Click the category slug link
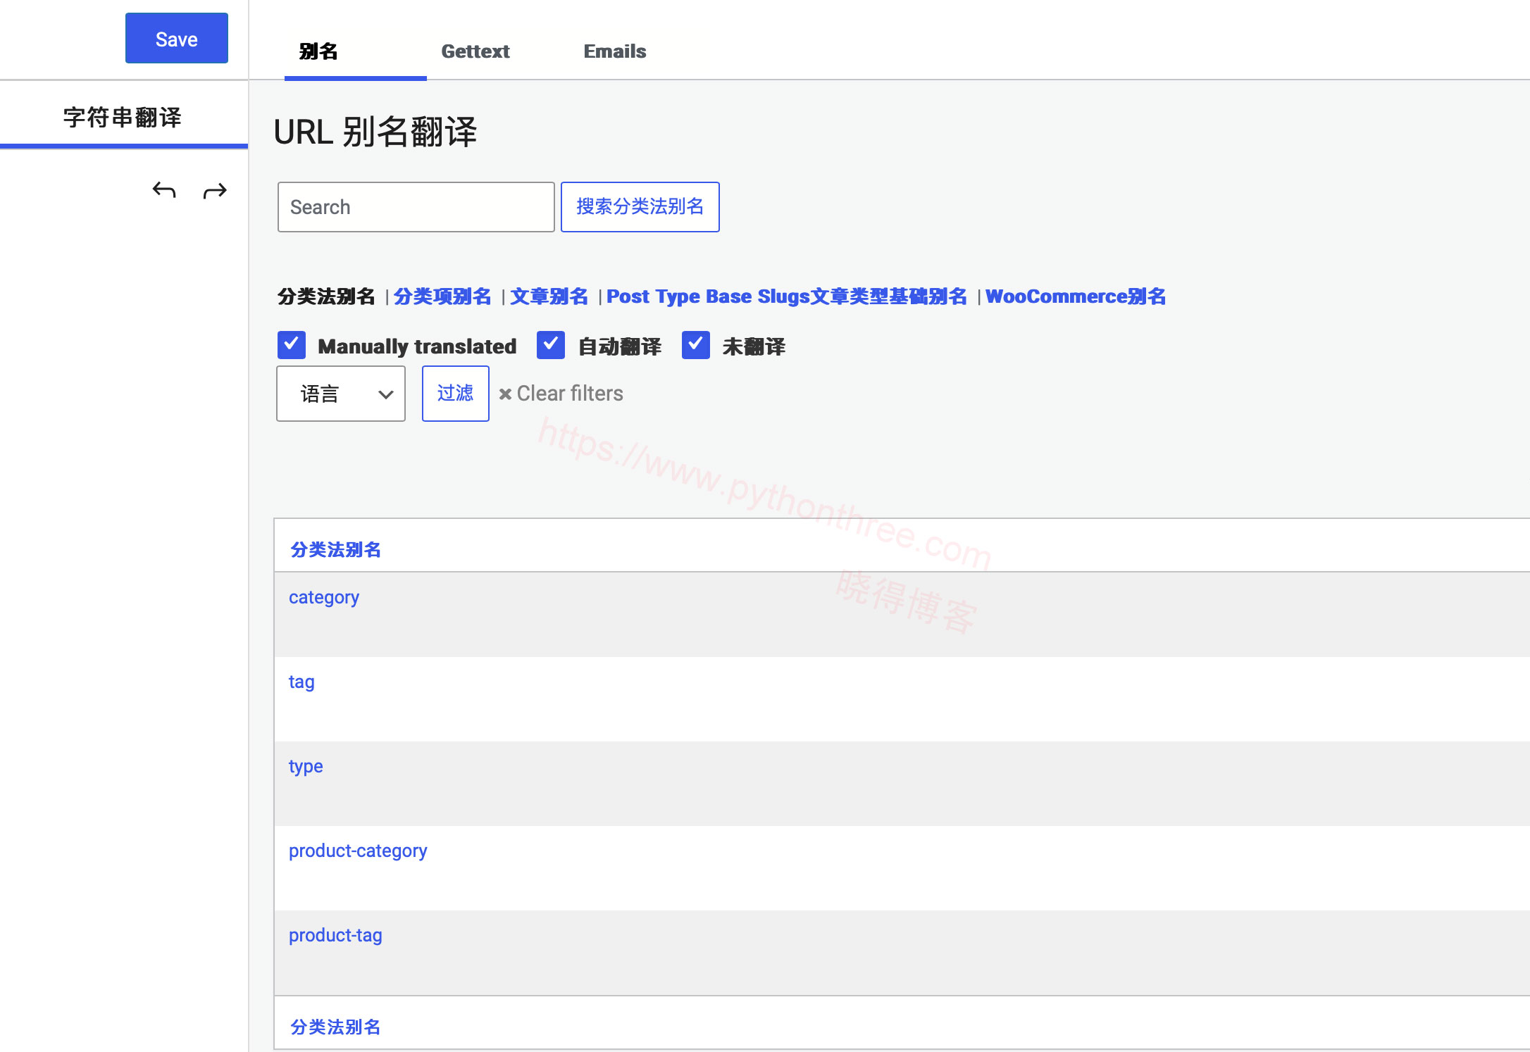Screen dimensions: 1530x1052 [323, 597]
